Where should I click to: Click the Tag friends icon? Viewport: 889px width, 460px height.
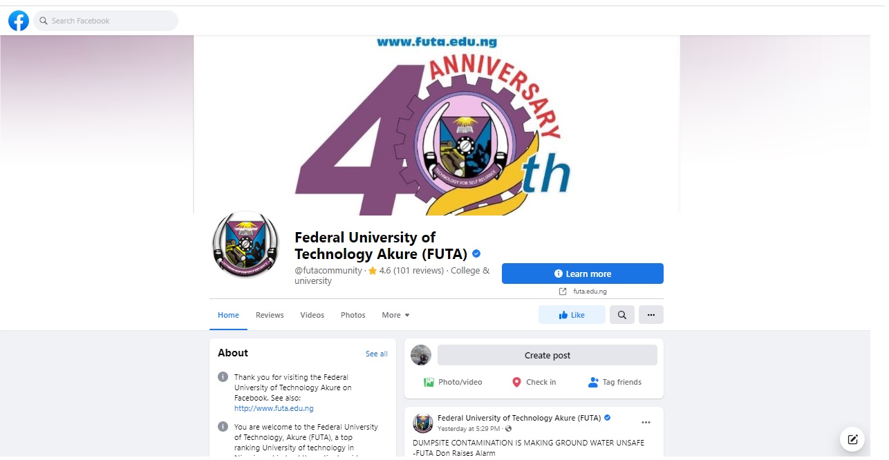(593, 382)
